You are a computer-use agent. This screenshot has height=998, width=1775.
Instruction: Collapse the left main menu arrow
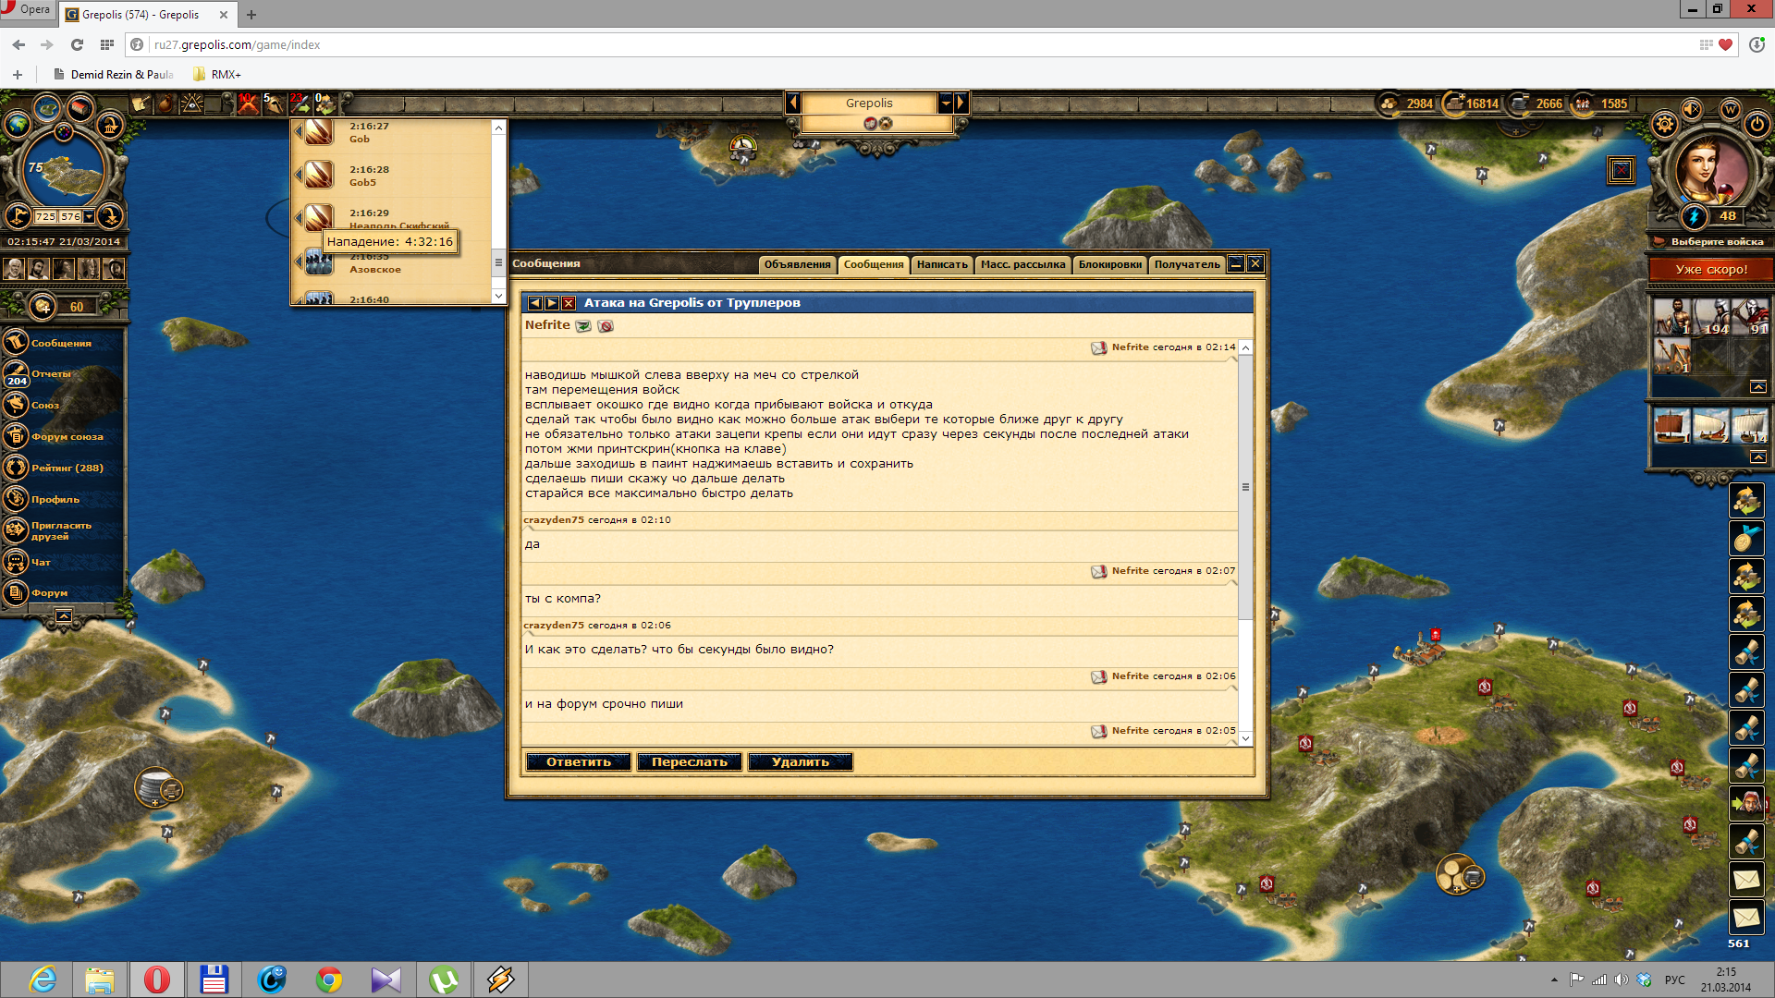[63, 616]
